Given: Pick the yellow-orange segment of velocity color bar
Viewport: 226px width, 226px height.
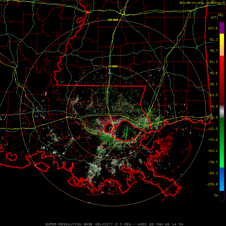Looking at the screenshot, I should (x=222, y=45).
